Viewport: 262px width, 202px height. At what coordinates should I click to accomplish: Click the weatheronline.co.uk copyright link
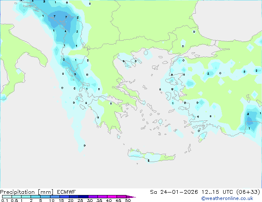pyautogui.click(x=227, y=198)
